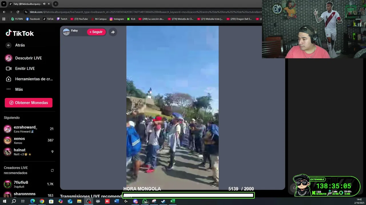
Task: Refresh recommended LIVE creators list
Action: [52, 170]
